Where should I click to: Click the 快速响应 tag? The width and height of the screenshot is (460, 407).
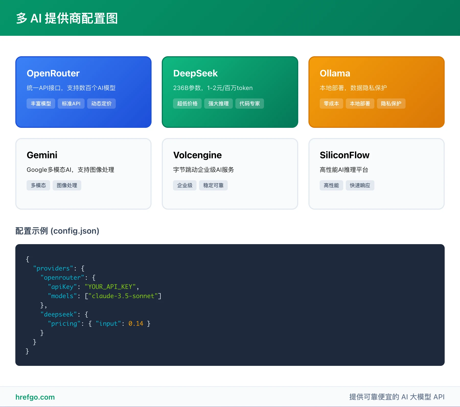[360, 185]
